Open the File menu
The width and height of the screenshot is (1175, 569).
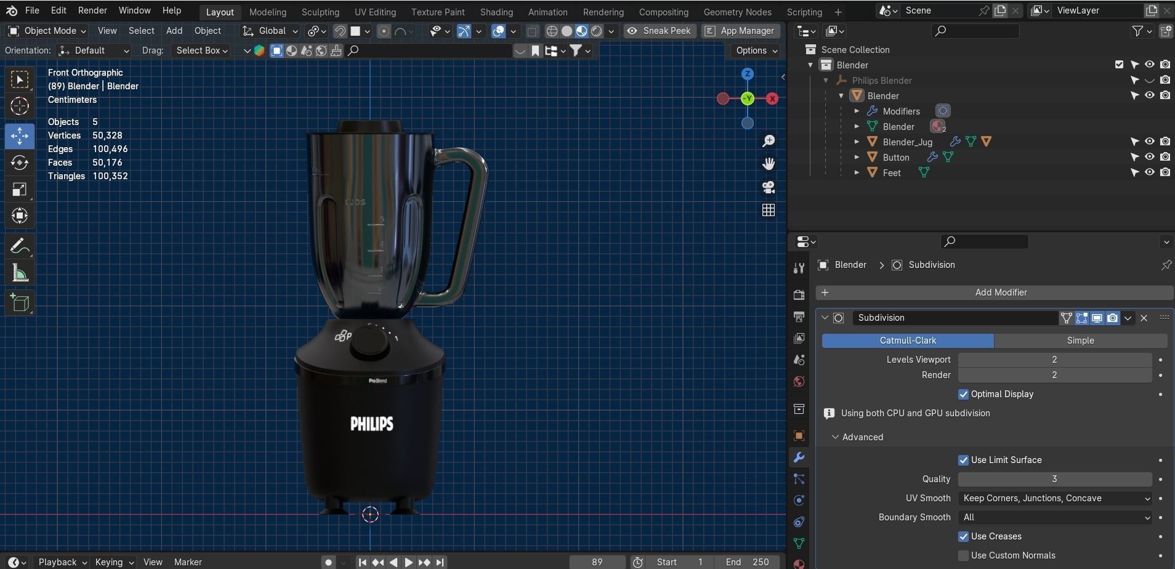point(32,10)
